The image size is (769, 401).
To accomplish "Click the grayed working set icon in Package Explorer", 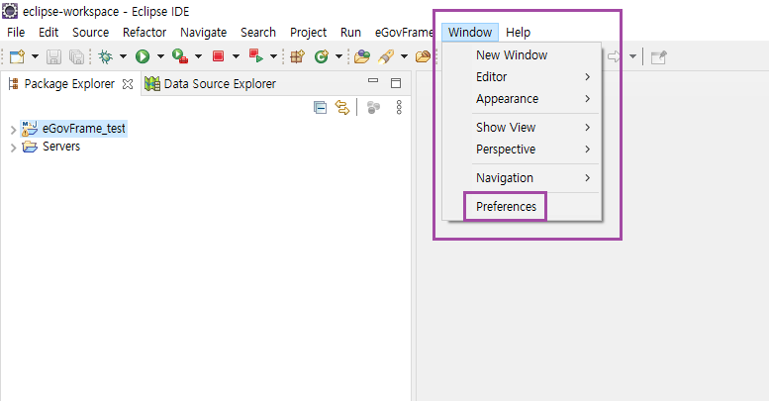I will tap(374, 108).
